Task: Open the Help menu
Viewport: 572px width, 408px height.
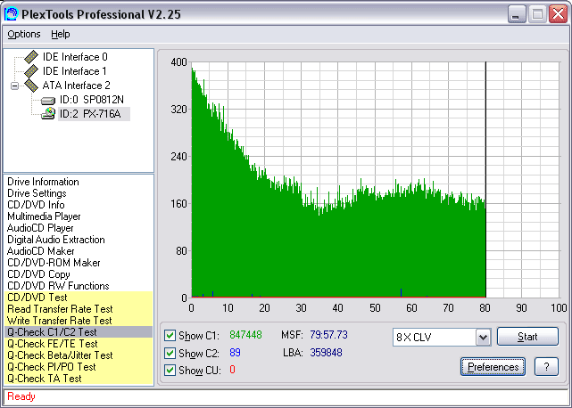Action: [61, 34]
